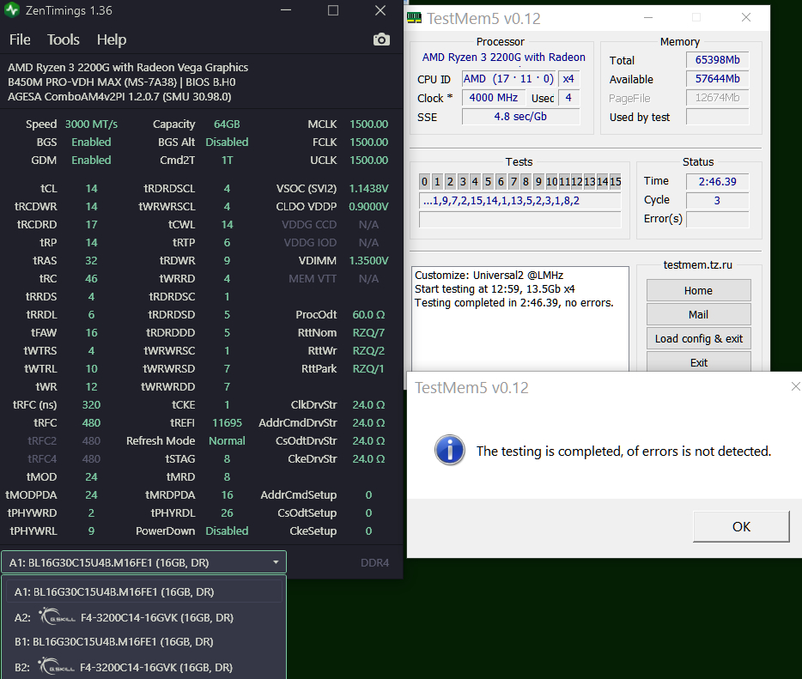The image size is (802, 679).
Task: Click the Exit button in TestMem5
Action: click(x=698, y=362)
